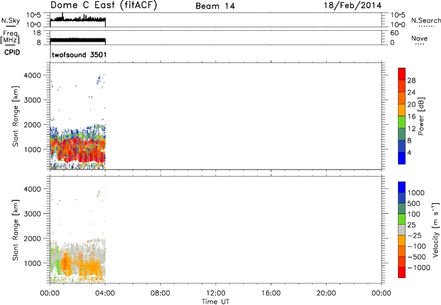The width and height of the screenshot is (441, 305).
Task: Click the red high-power backscatter region
Action: coord(82,150)
